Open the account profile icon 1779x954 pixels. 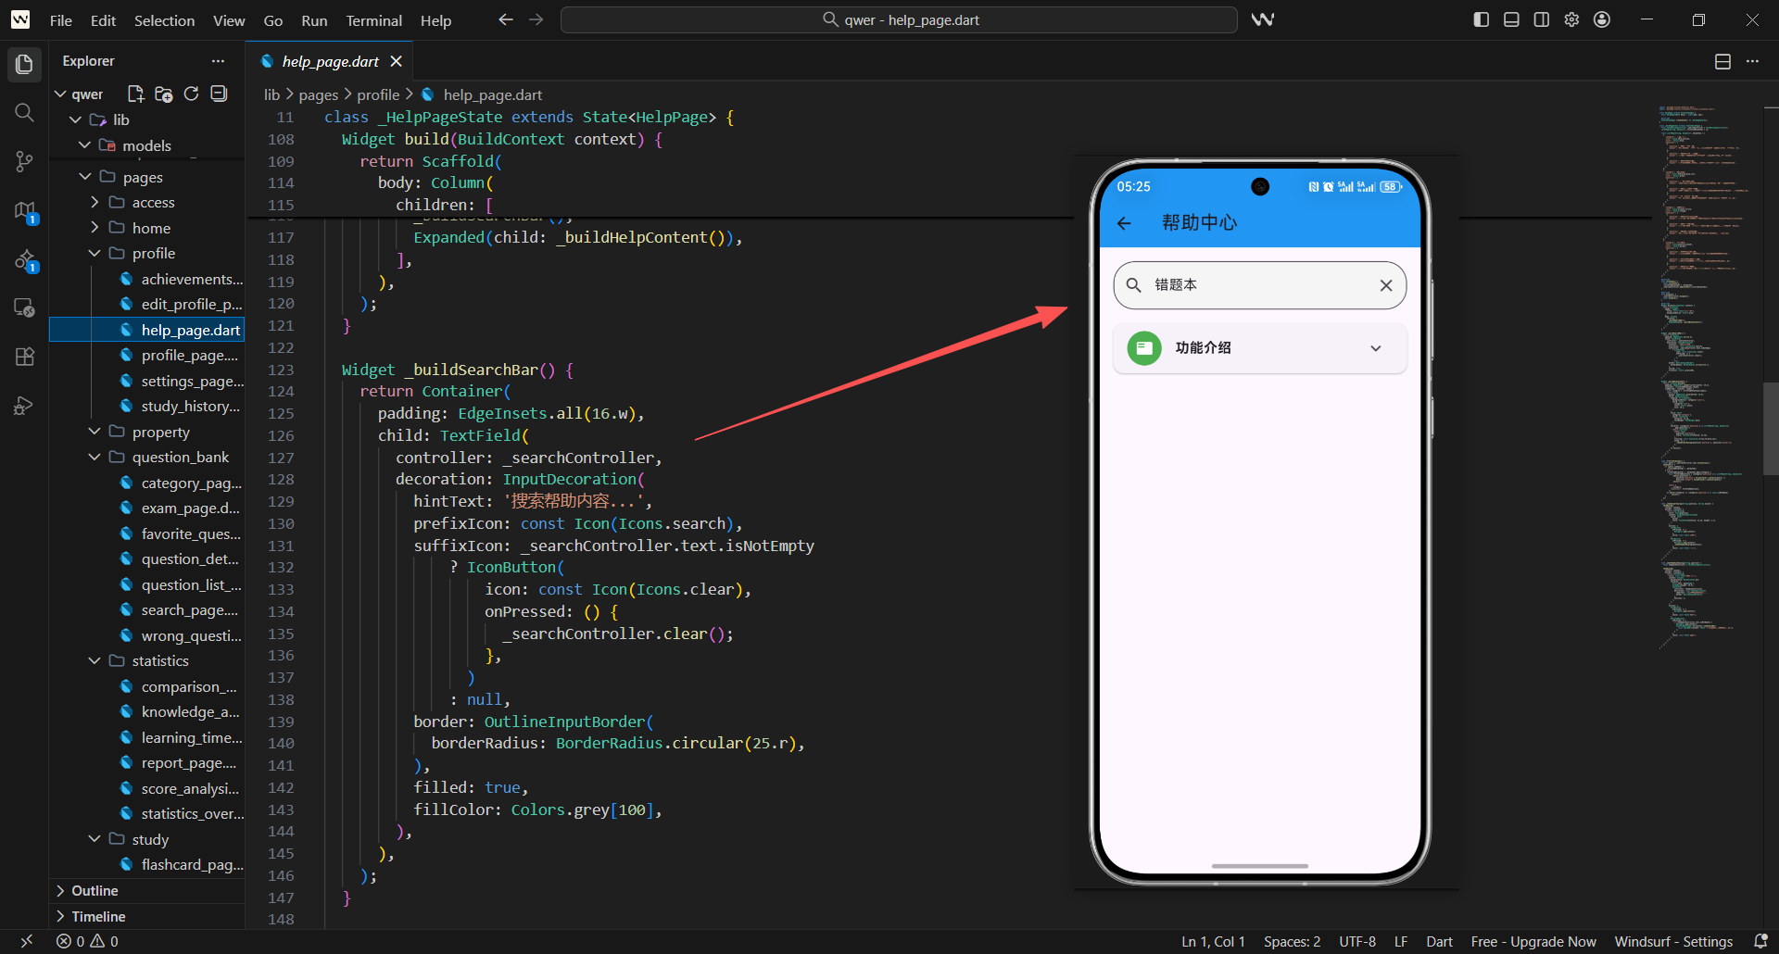coord(1602,19)
